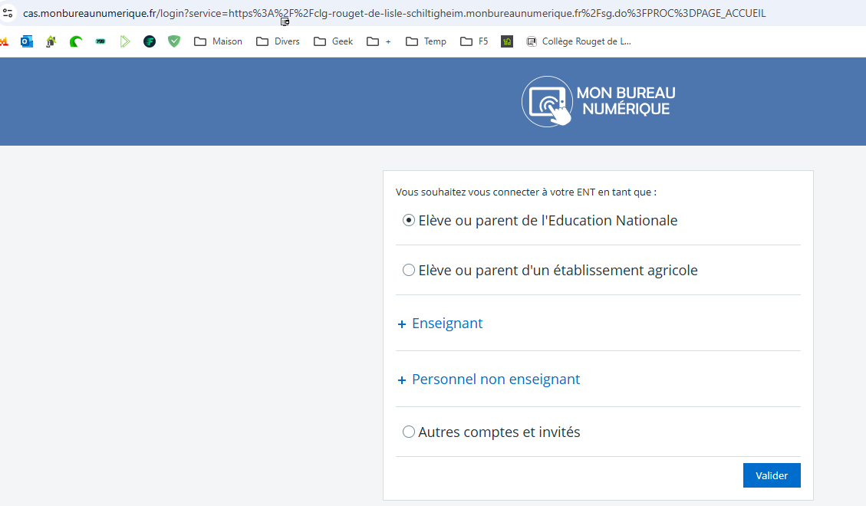Click the Mon Bureau Numérique logo
Screen dimensions: 866x506
click(599, 101)
